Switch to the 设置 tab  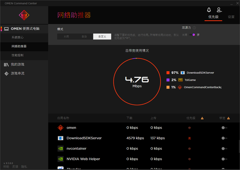coord(231,17)
